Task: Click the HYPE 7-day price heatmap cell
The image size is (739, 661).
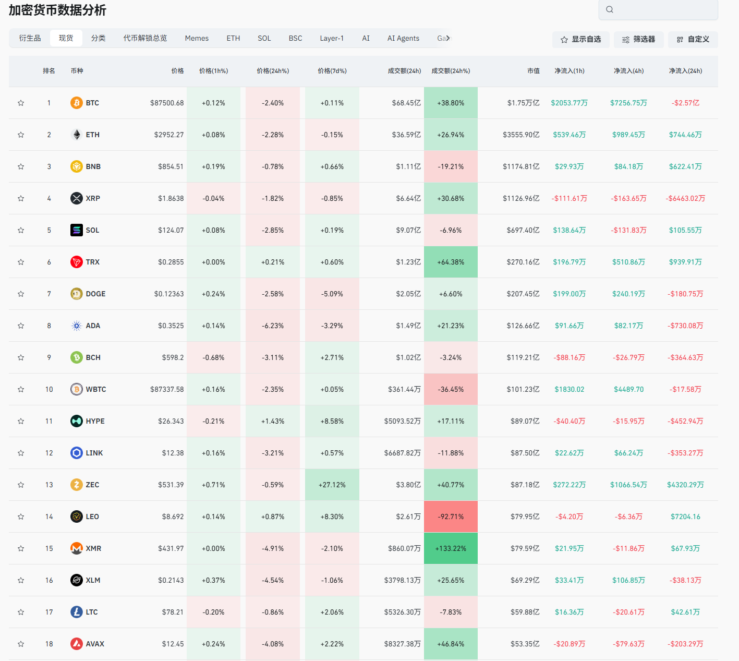Action: tap(332, 421)
